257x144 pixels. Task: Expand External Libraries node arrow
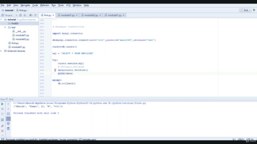click(1, 51)
